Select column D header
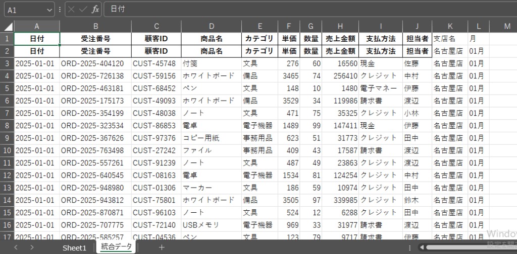517x254 pixels. [x=211, y=27]
